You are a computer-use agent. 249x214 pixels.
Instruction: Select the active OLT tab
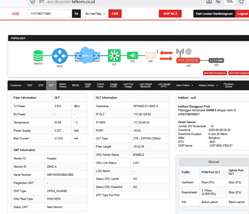[x=51, y=85]
